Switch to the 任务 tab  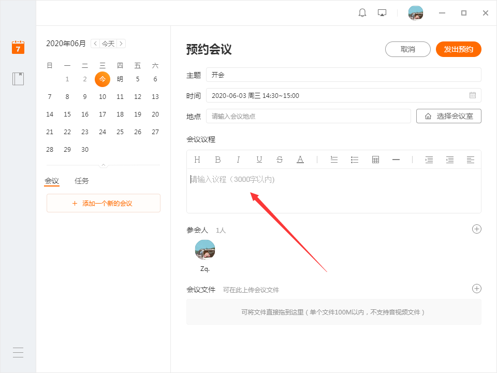(x=82, y=181)
